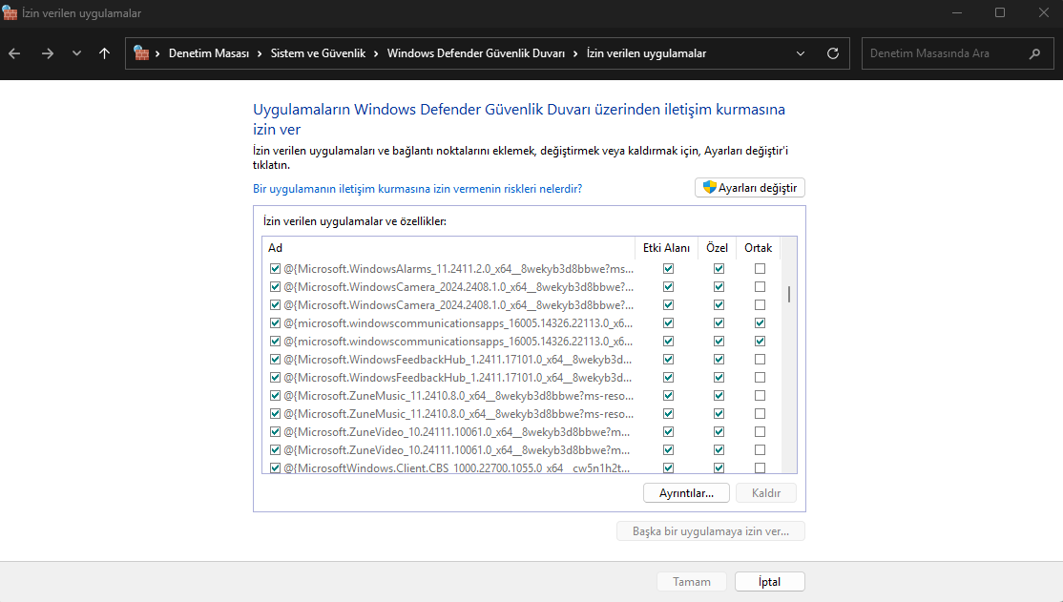Click the window title firewall icon
The width and height of the screenshot is (1063, 602).
(10, 13)
